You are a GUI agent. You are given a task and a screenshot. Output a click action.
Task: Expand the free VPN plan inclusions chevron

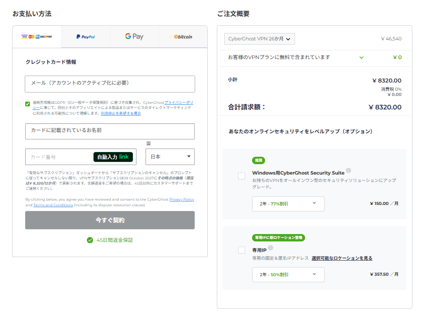(x=361, y=57)
